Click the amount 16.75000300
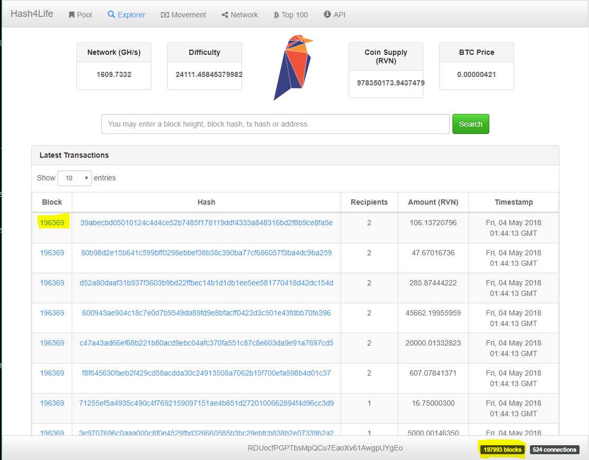589x460 pixels. point(433,403)
